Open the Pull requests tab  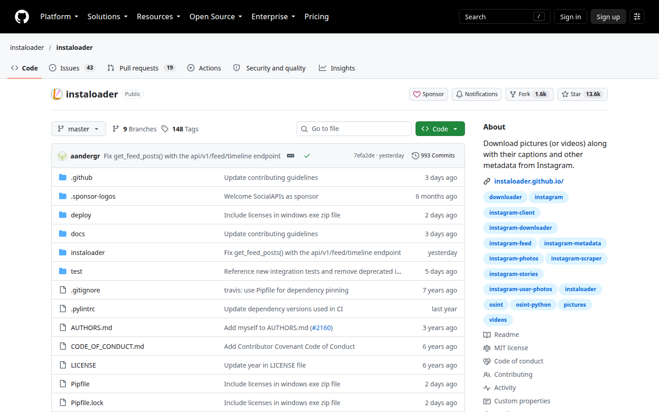tap(141, 68)
